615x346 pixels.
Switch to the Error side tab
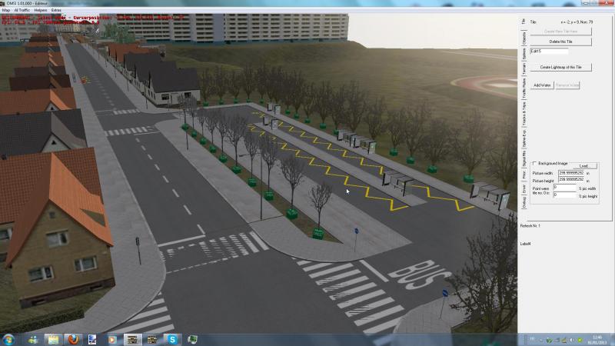coord(524,188)
